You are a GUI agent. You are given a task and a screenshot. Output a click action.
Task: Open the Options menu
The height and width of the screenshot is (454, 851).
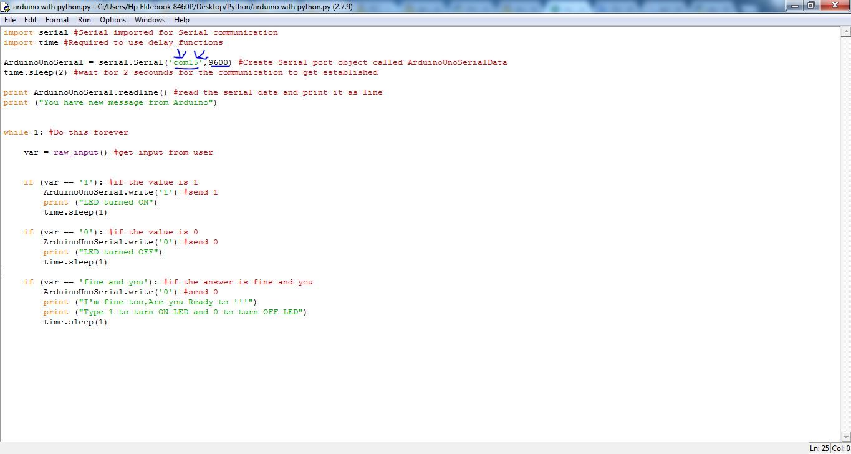[x=112, y=19]
